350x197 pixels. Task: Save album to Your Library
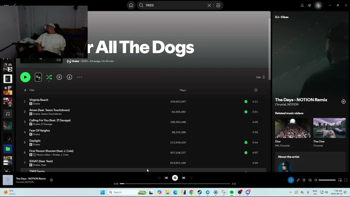click(x=59, y=77)
